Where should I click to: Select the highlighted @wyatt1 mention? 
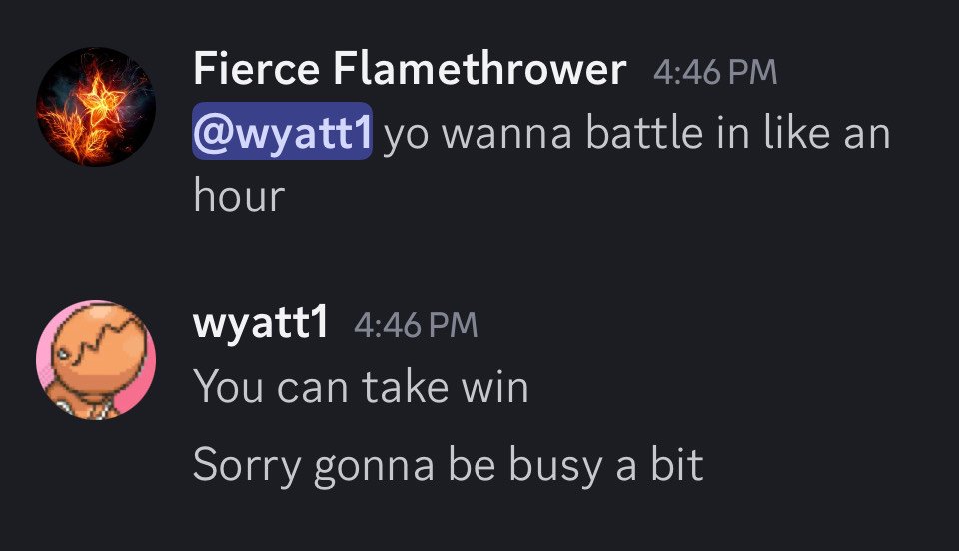click(x=282, y=132)
